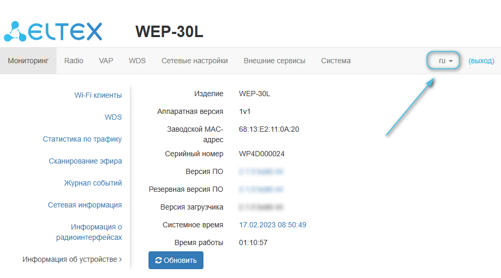501x278 pixels.
Task: Open the Система tab
Action: click(x=336, y=61)
